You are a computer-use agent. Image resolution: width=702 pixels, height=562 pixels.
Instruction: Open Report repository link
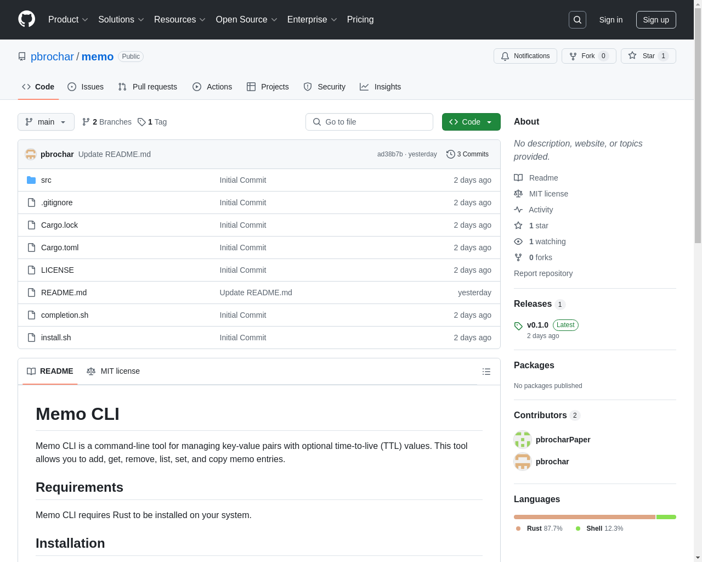(x=543, y=273)
